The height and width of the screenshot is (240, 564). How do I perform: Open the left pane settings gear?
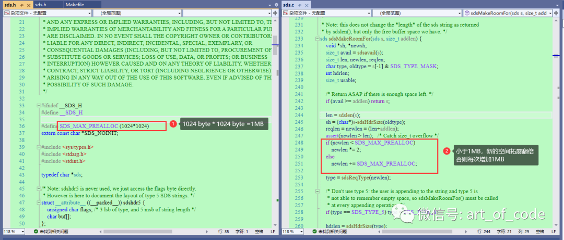tap(275, 5)
